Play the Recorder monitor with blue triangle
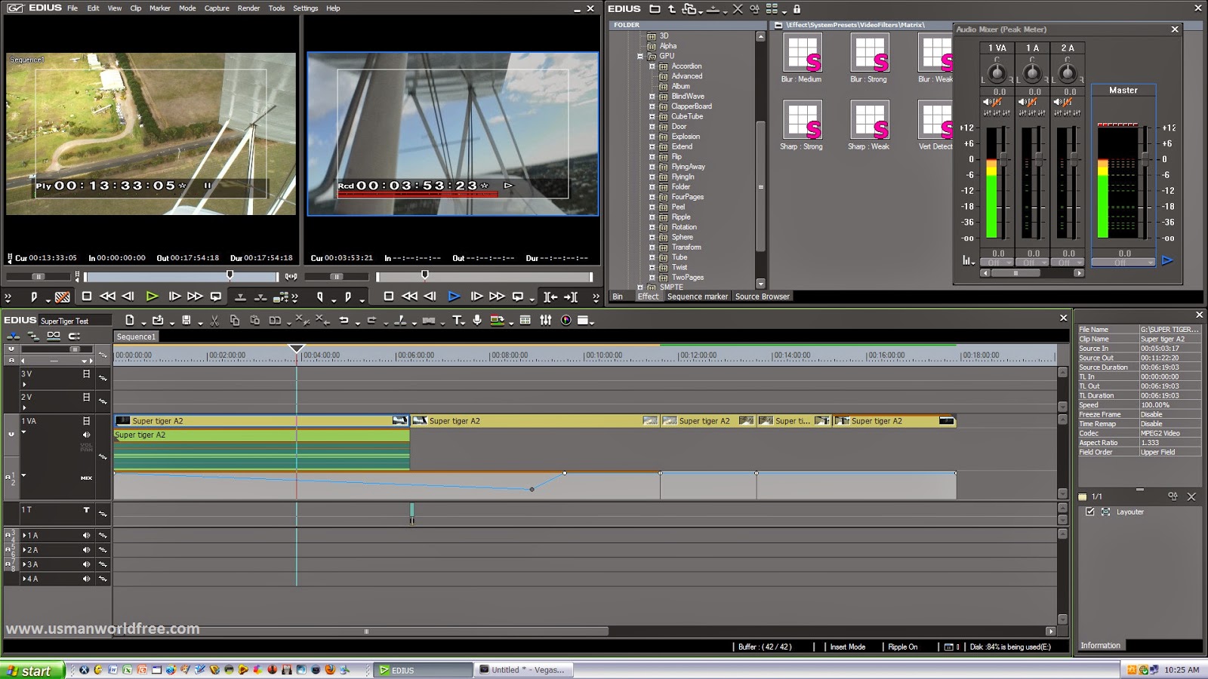1208x679 pixels. click(454, 296)
